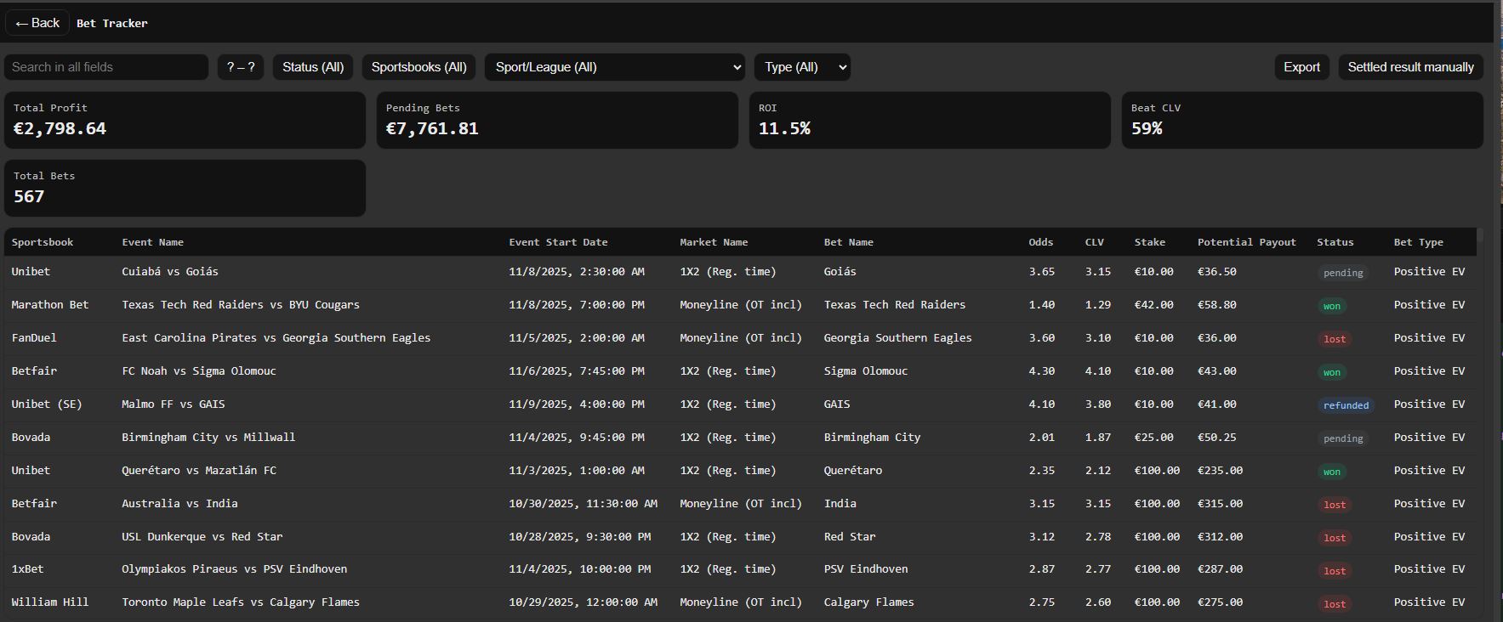This screenshot has width=1503, height=622.
Task: Sort by Bet Type column header
Action: (1418, 242)
